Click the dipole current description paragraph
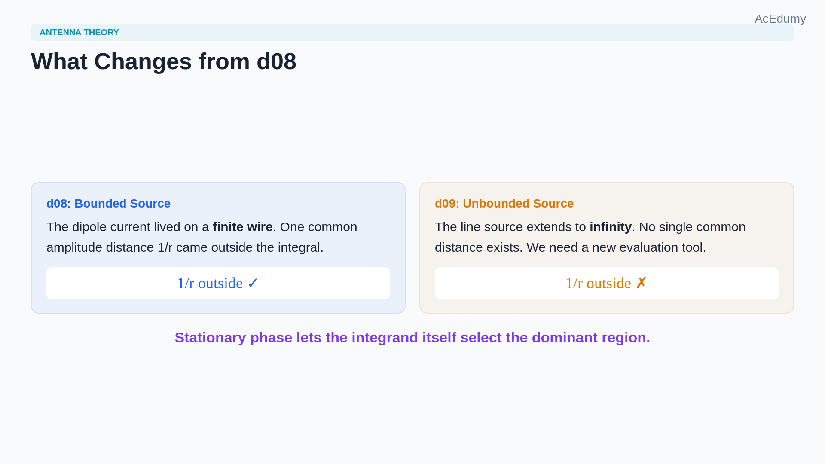 pyautogui.click(x=202, y=237)
